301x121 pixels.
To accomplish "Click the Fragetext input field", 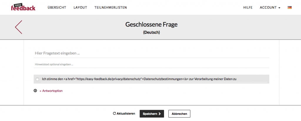I will pos(151,53).
